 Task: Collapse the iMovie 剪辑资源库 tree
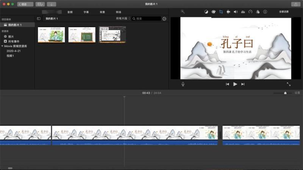(x=2, y=46)
